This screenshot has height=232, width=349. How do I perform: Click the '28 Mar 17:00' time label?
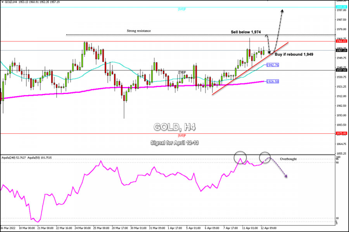pyautogui.click(x=120, y=228)
